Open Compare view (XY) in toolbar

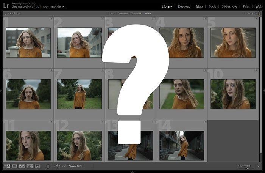(x=22, y=166)
